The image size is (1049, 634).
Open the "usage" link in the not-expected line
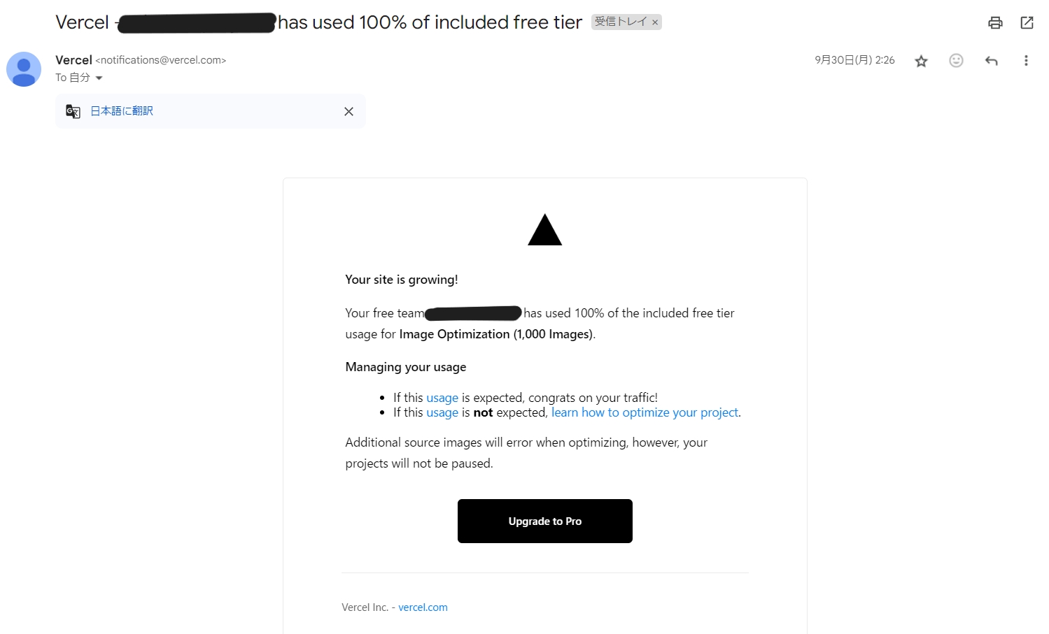coord(442,412)
